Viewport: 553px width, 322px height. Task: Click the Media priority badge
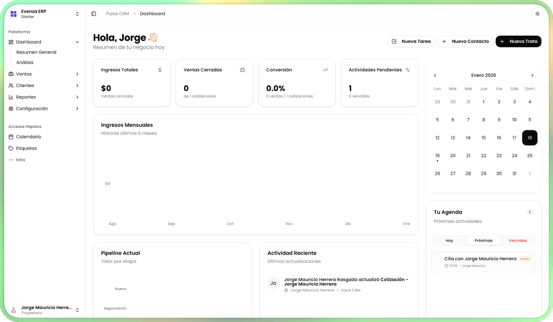click(x=525, y=259)
